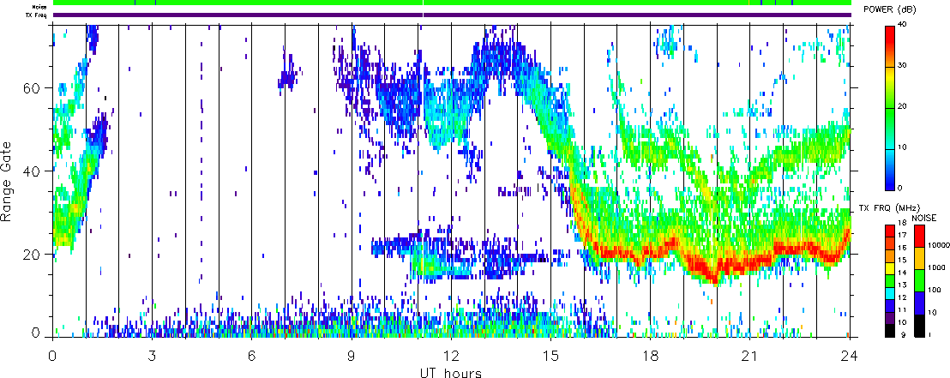The image size is (950, 378).
Task: Click x-axis tick label "15" under the plot
Action: click(550, 356)
